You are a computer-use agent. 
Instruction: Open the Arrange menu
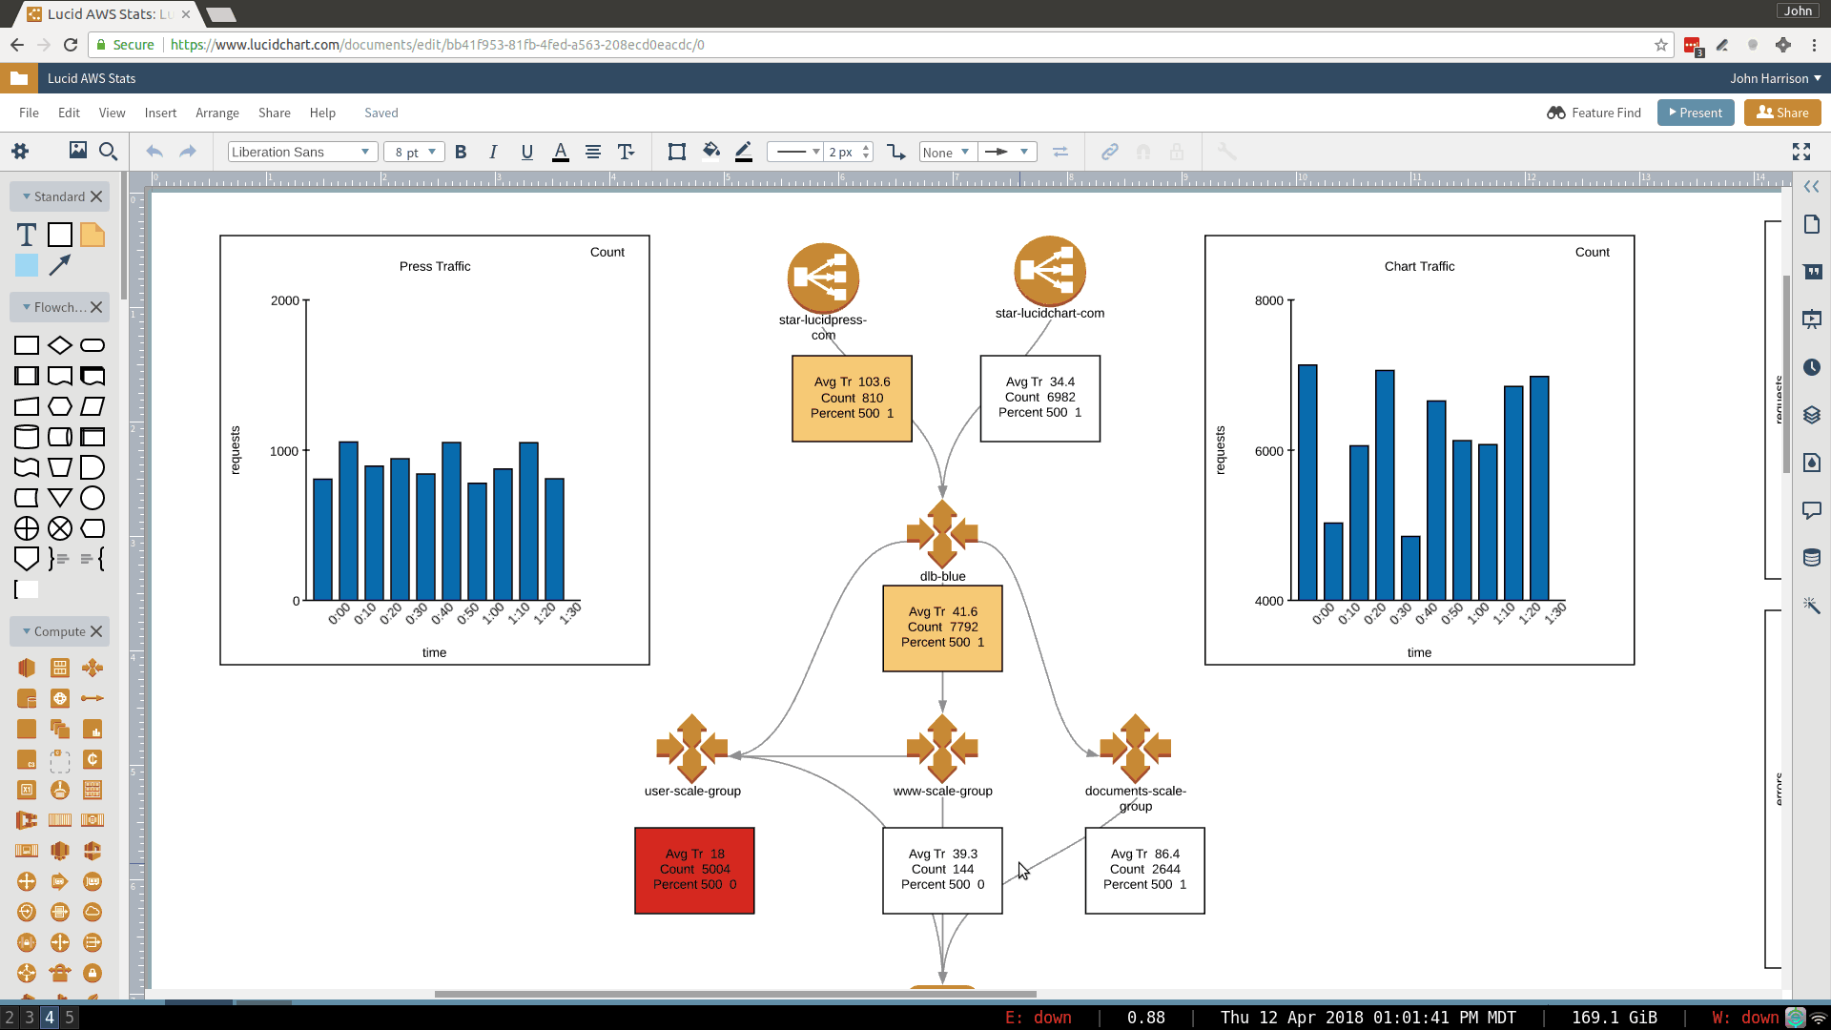pos(216,113)
